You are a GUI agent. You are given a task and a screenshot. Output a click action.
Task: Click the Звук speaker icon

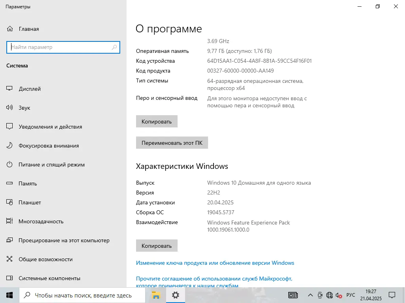pyautogui.click(x=9, y=108)
